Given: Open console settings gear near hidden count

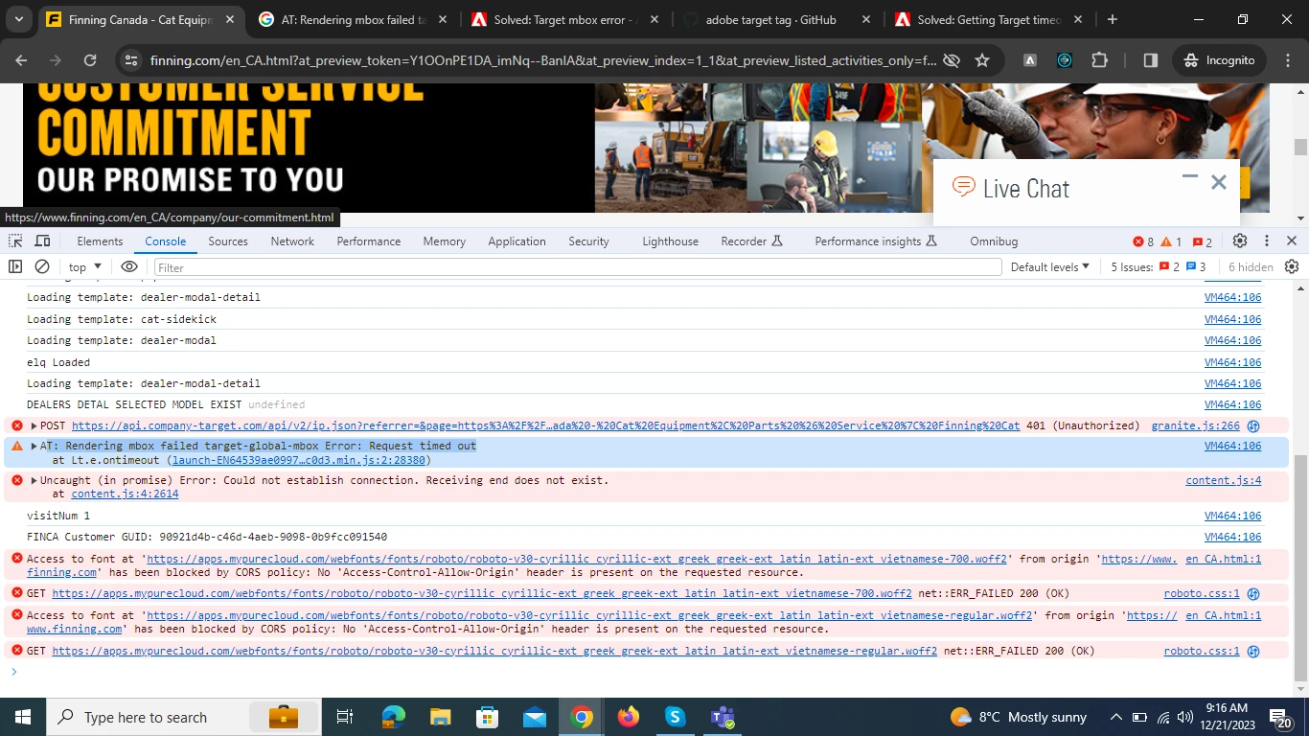Looking at the screenshot, I should tap(1292, 267).
